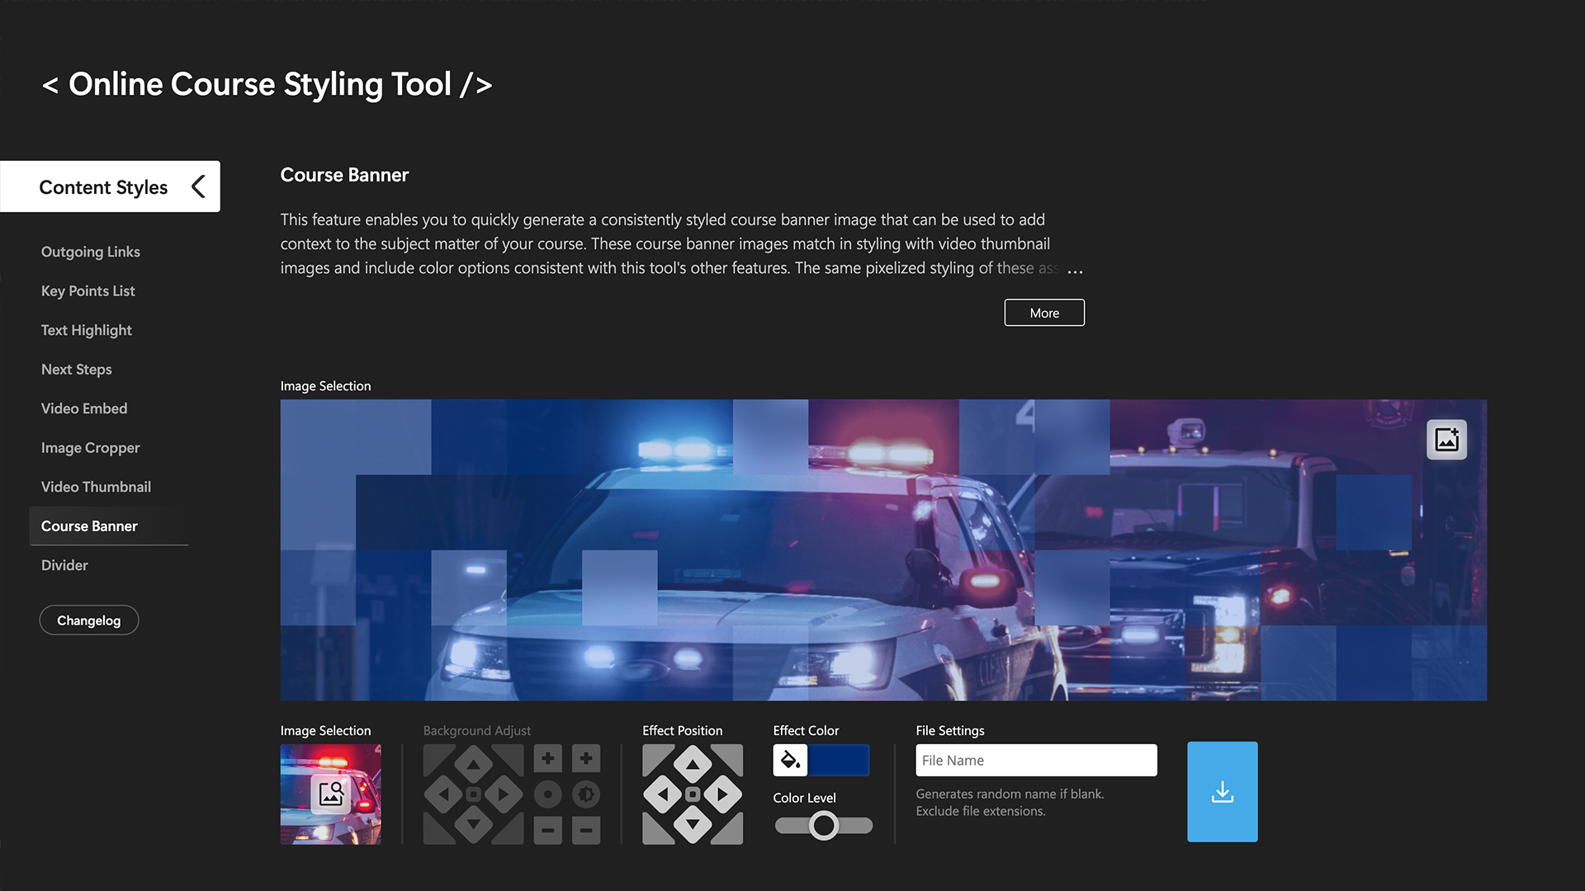Click the Color Level slider handle

(823, 825)
